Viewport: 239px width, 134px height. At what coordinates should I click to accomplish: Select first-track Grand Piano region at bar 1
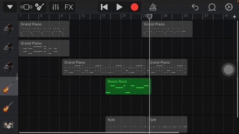[x=44, y=29]
